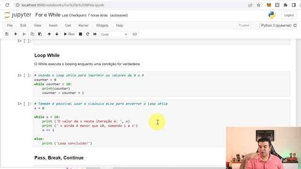Image resolution: width=301 pixels, height=169 pixels.
Task: Click the Jupyter logo
Action: pos(18,15)
